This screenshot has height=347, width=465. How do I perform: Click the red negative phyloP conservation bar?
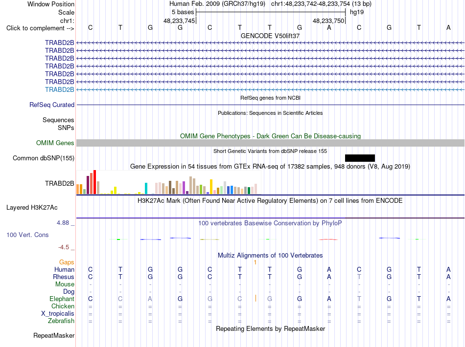point(328,239)
